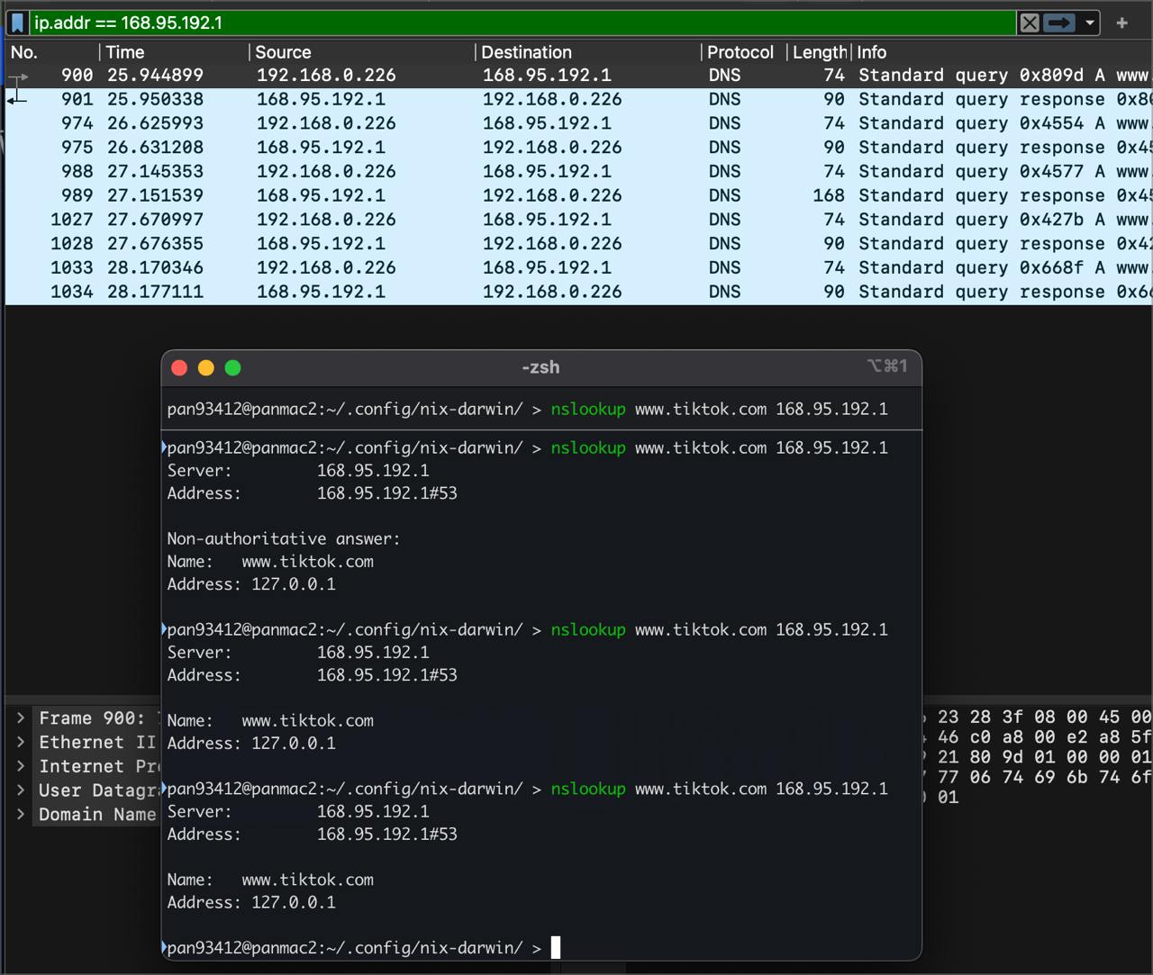Open the recent filters dropdown arrow
The height and width of the screenshot is (975, 1153).
[1090, 23]
